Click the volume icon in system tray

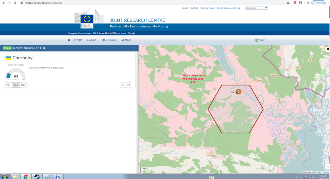tap(314, 177)
